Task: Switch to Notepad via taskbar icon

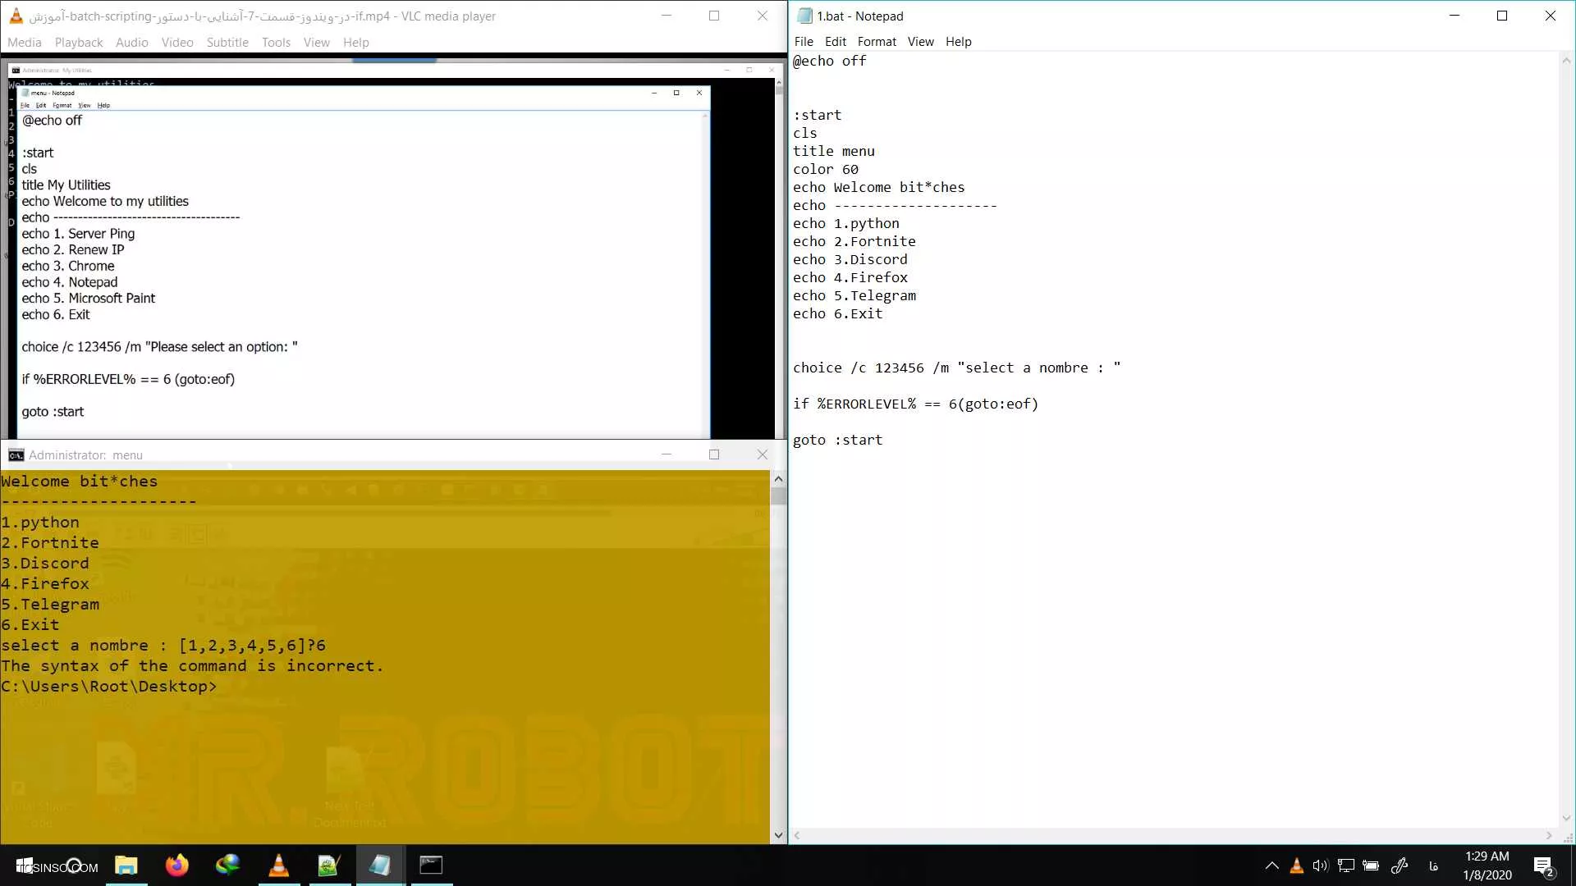Action: point(380,865)
